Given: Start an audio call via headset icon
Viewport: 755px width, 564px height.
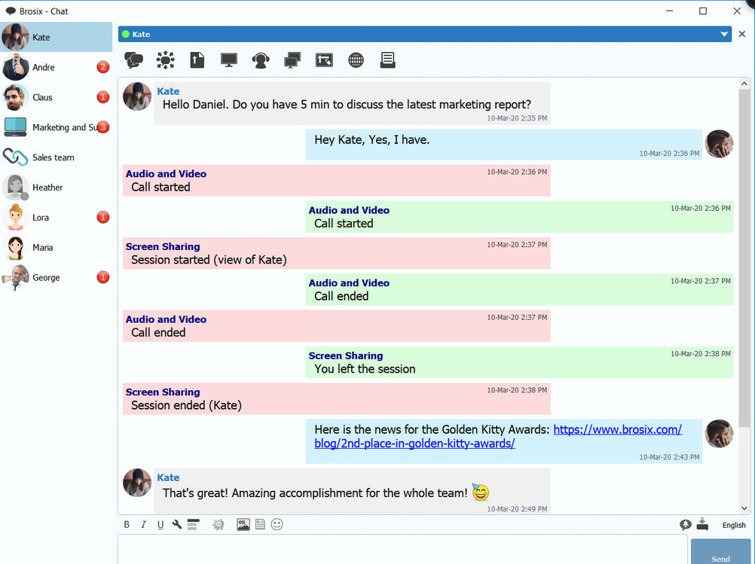Looking at the screenshot, I should [x=261, y=60].
